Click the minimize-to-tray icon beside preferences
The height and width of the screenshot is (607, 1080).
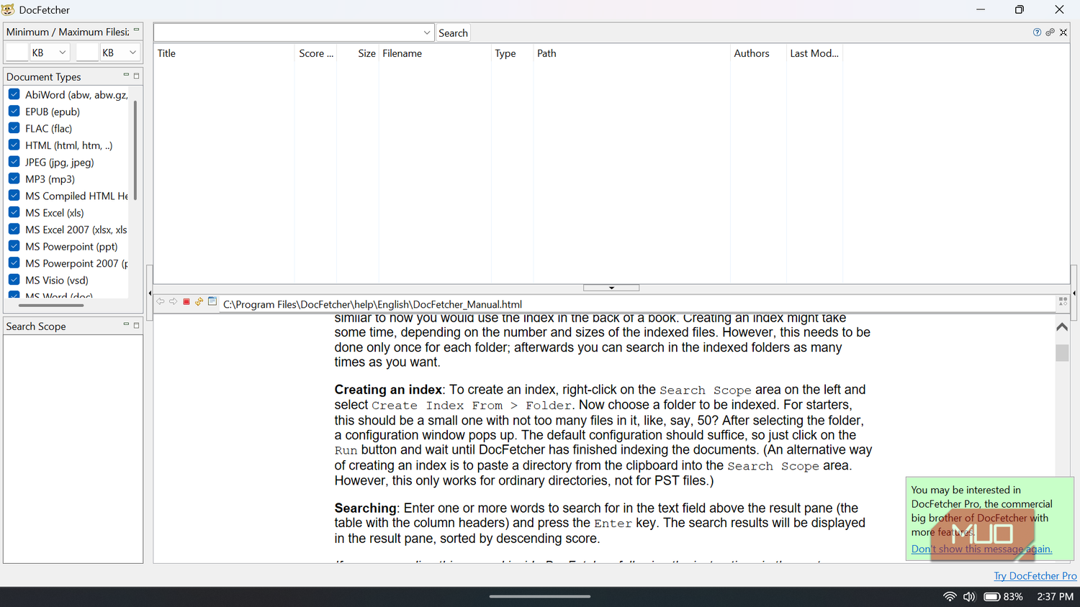coord(1063,32)
